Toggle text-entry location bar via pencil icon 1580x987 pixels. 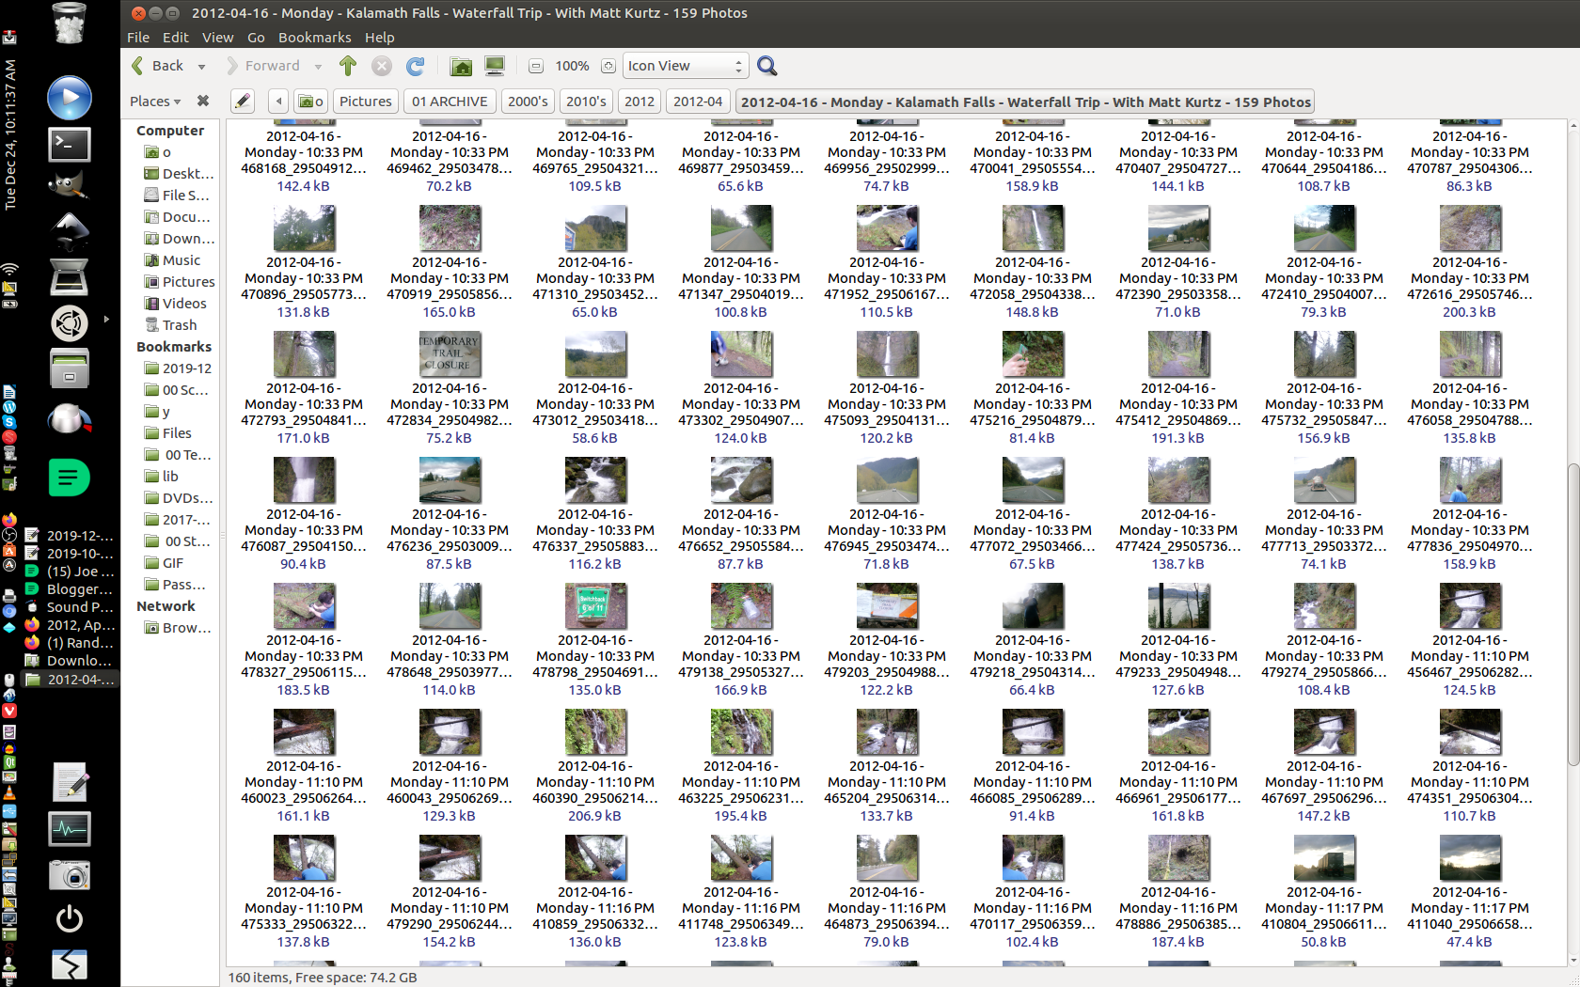[x=242, y=101]
